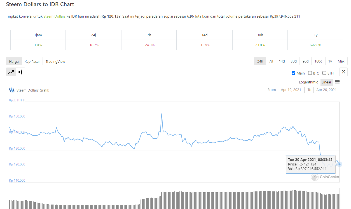Click the -15.9% change value

(x=204, y=45)
